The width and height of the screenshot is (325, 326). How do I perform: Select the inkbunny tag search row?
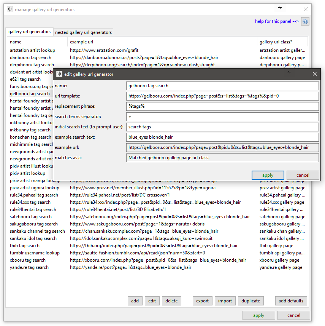[x=30, y=130]
